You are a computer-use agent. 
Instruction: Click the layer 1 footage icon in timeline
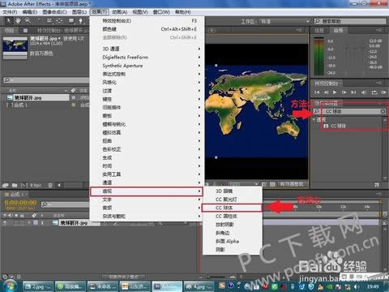tap(55, 223)
